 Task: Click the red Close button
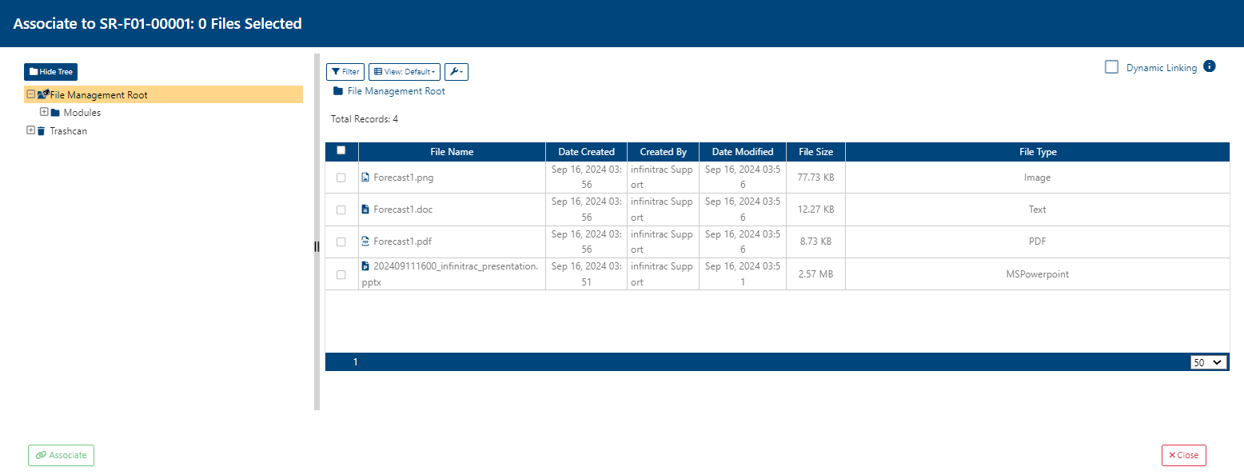pyautogui.click(x=1183, y=455)
